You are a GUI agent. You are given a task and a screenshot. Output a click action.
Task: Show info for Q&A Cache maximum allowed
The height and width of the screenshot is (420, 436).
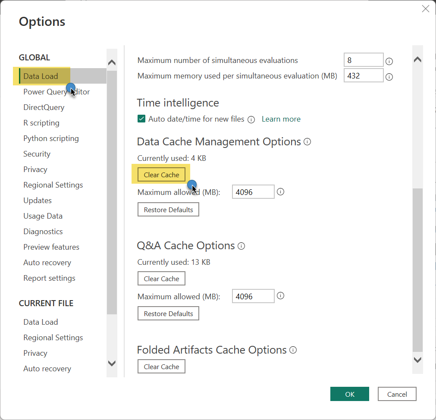tap(281, 296)
